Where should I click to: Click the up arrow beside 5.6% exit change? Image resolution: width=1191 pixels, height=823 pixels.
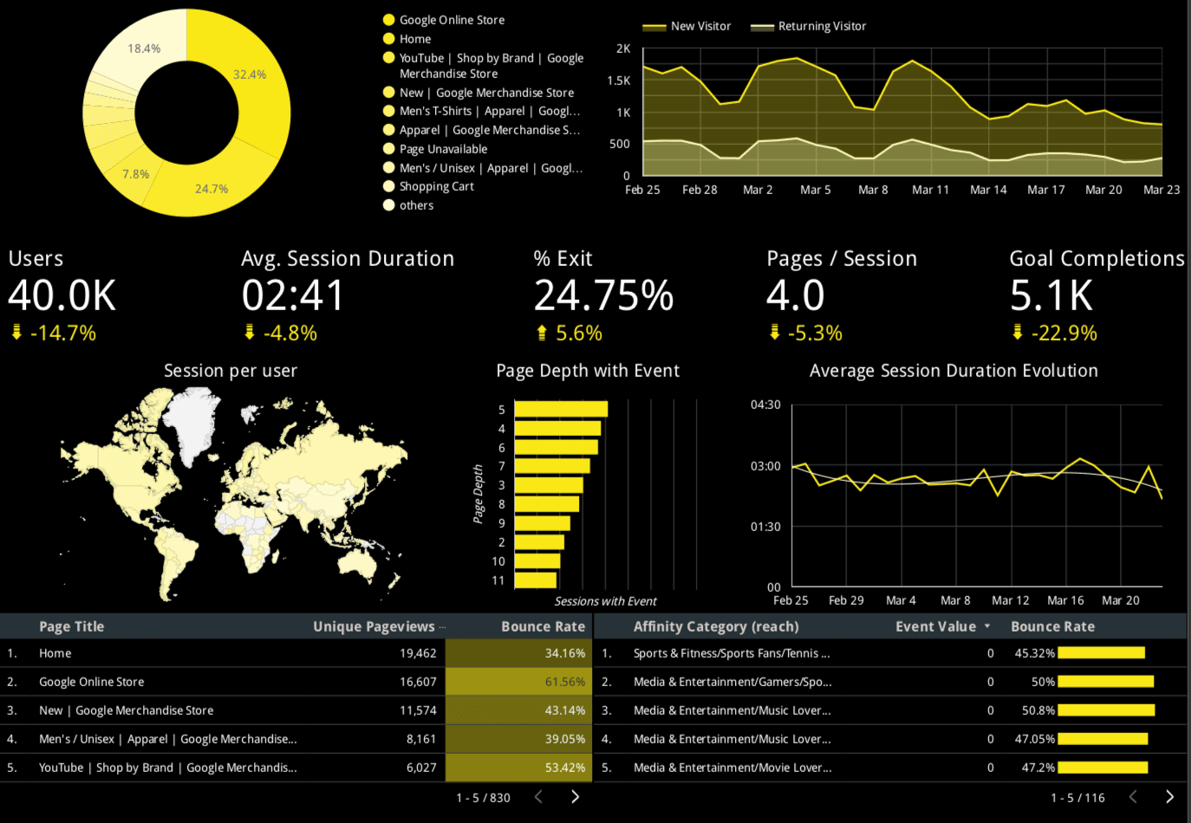click(x=542, y=332)
